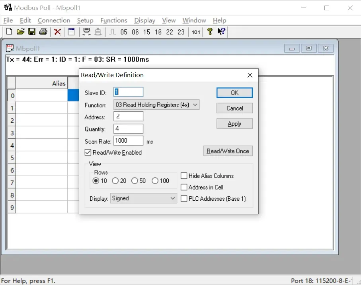
Task: Click the Modbus Poll app icon in title bar
Action: click(8, 8)
